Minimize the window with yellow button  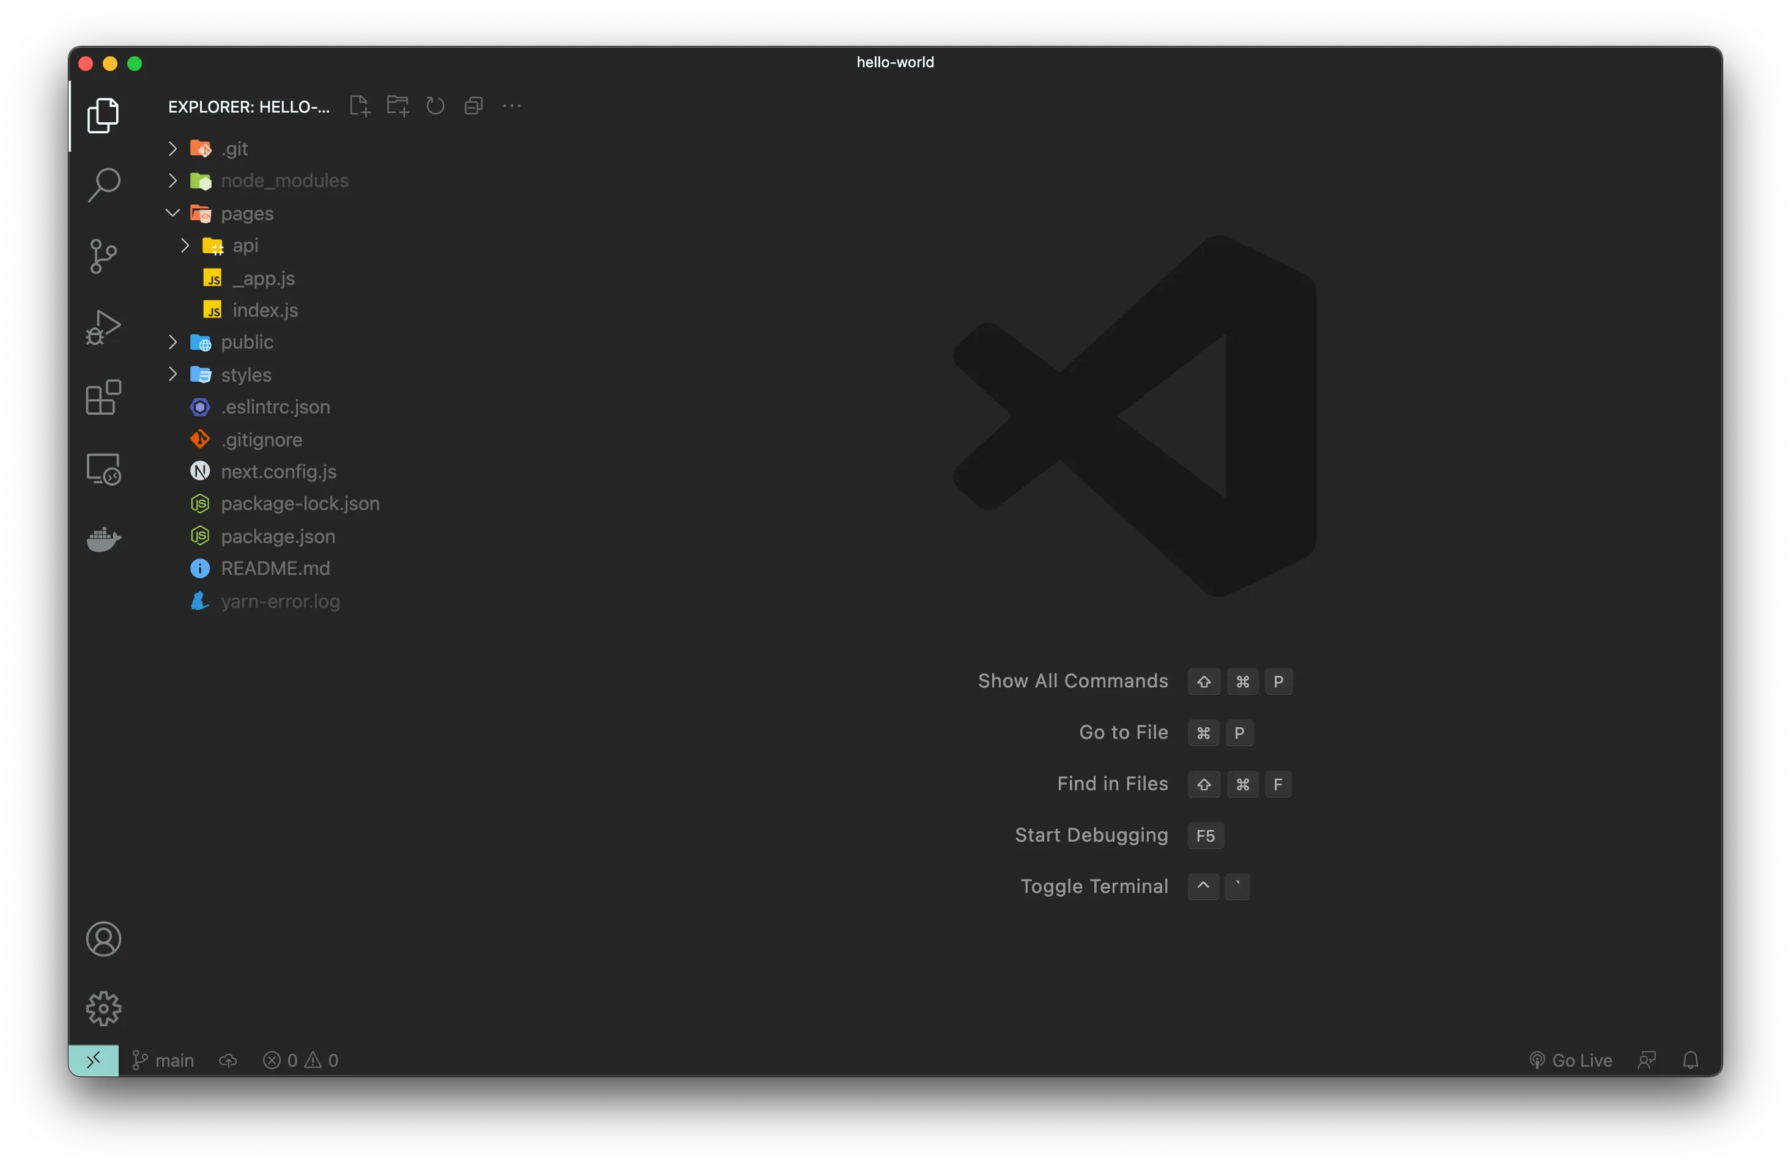click(110, 63)
